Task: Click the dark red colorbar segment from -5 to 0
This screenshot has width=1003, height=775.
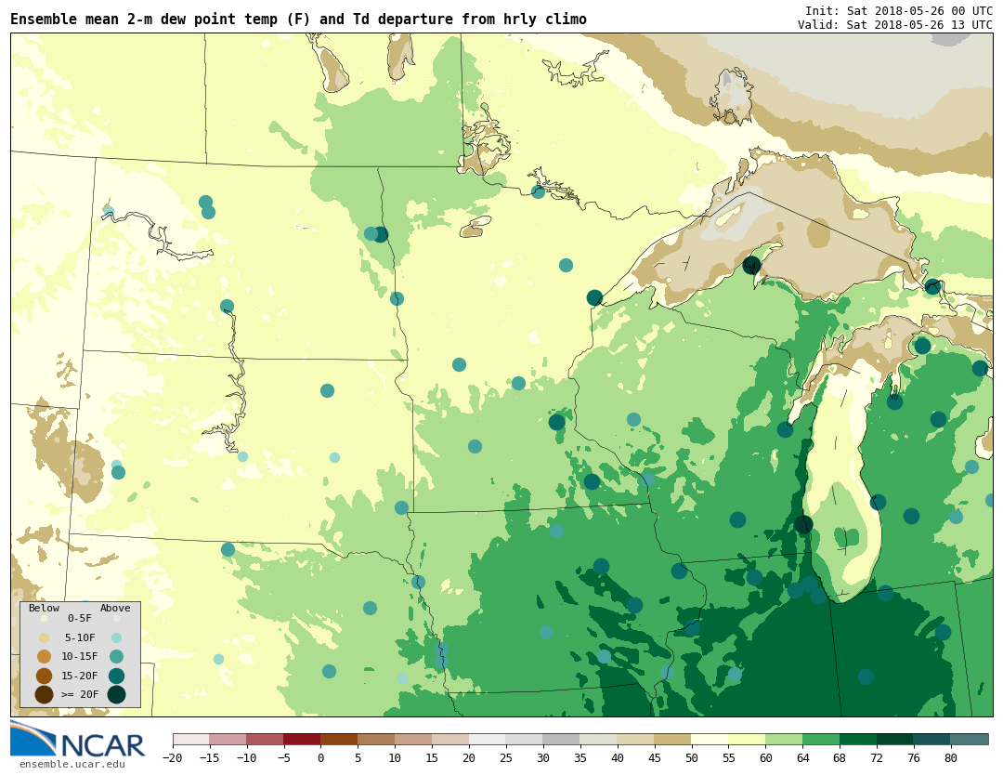Action: pos(302,740)
